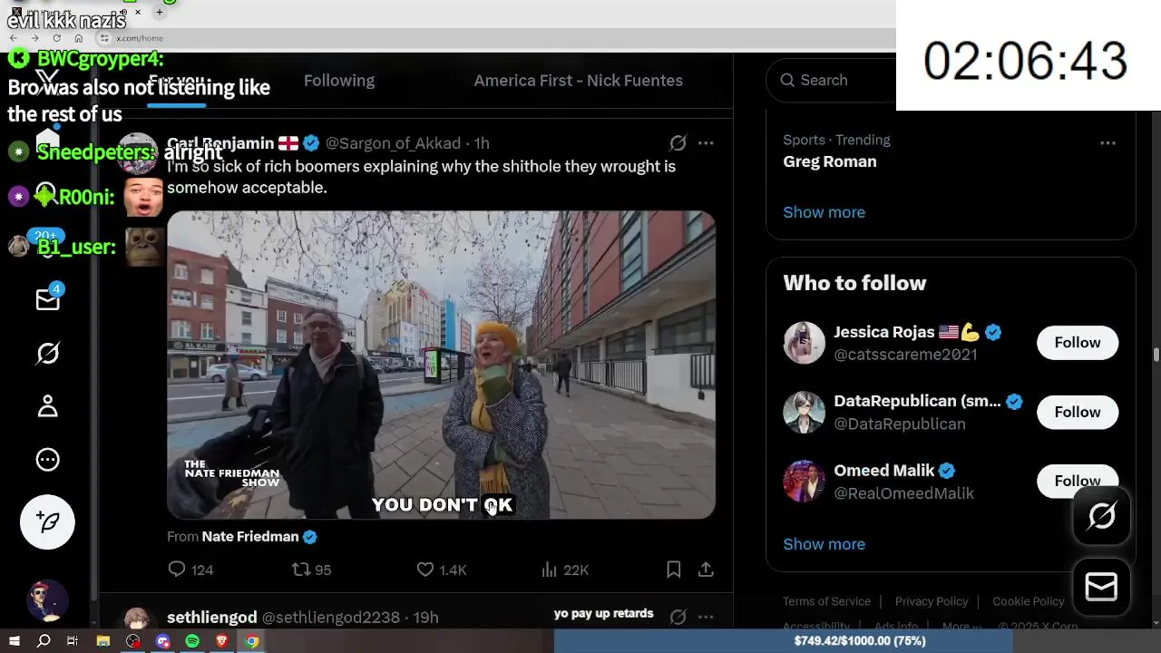Open Nate Friedman's profile from video credit

pos(250,537)
